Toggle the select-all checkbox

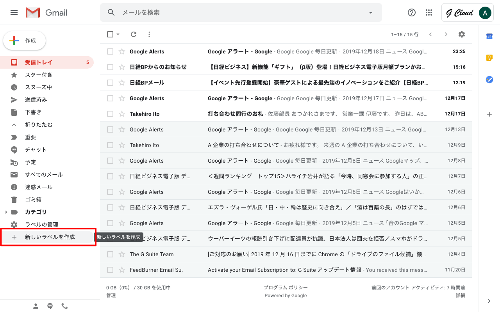[110, 34]
